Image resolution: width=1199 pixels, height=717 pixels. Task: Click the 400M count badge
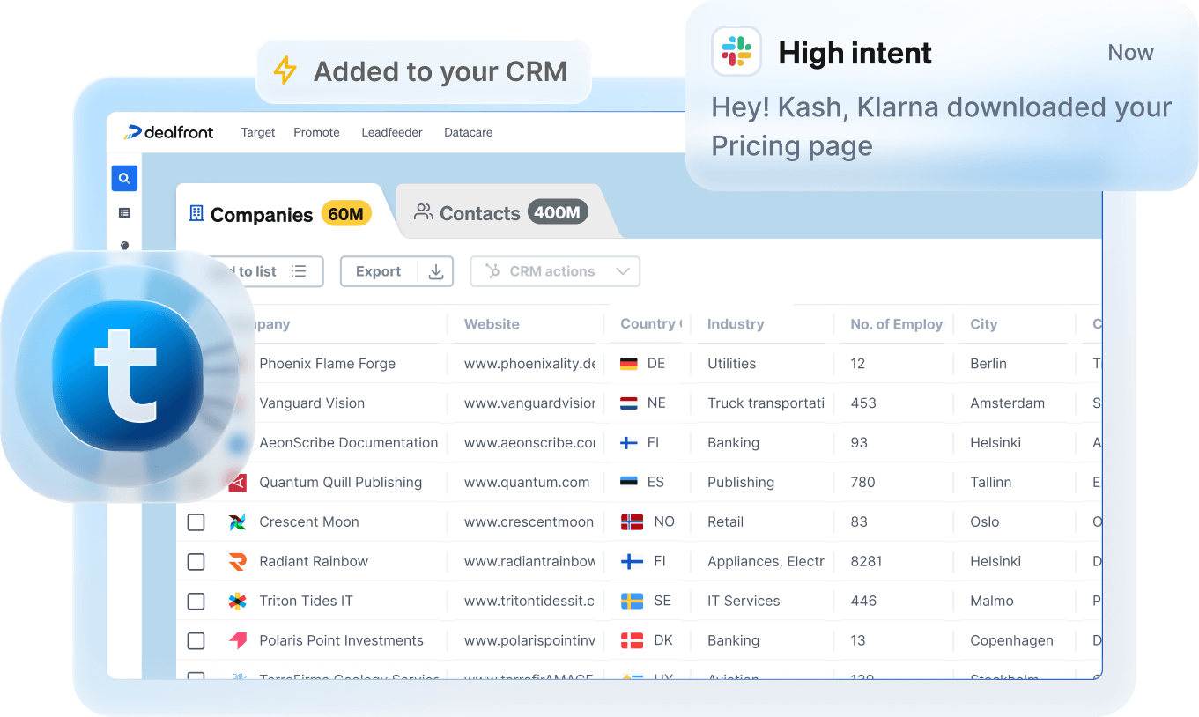point(558,212)
